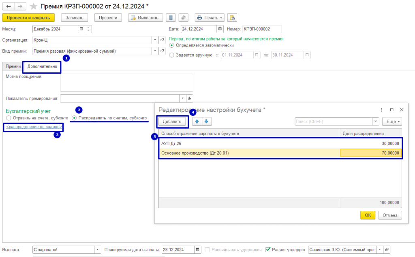Select Задается вручную radio button

tap(172, 55)
